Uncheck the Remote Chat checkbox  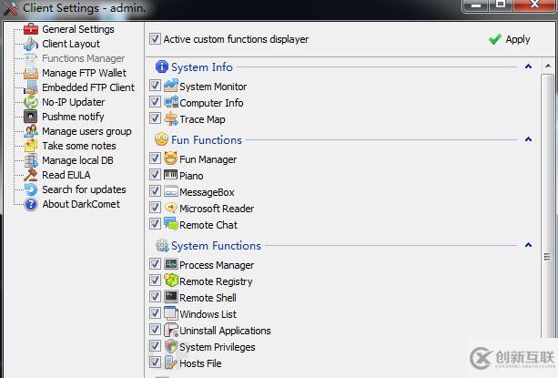pyautogui.click(x=155, y=224)
